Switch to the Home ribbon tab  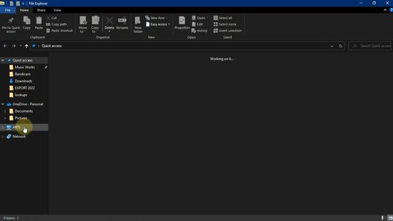[x=24, y=10]
